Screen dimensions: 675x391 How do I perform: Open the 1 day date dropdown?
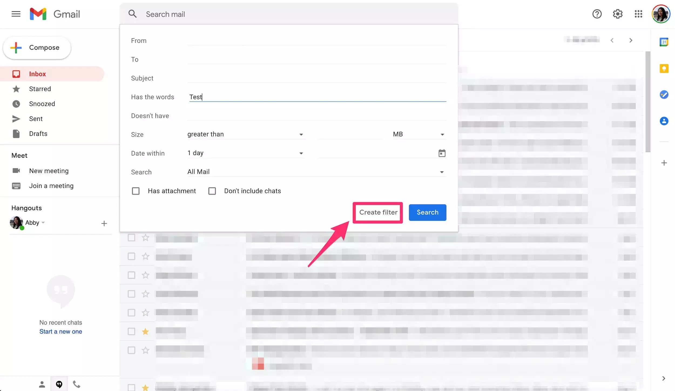click(x=246, y=153)
